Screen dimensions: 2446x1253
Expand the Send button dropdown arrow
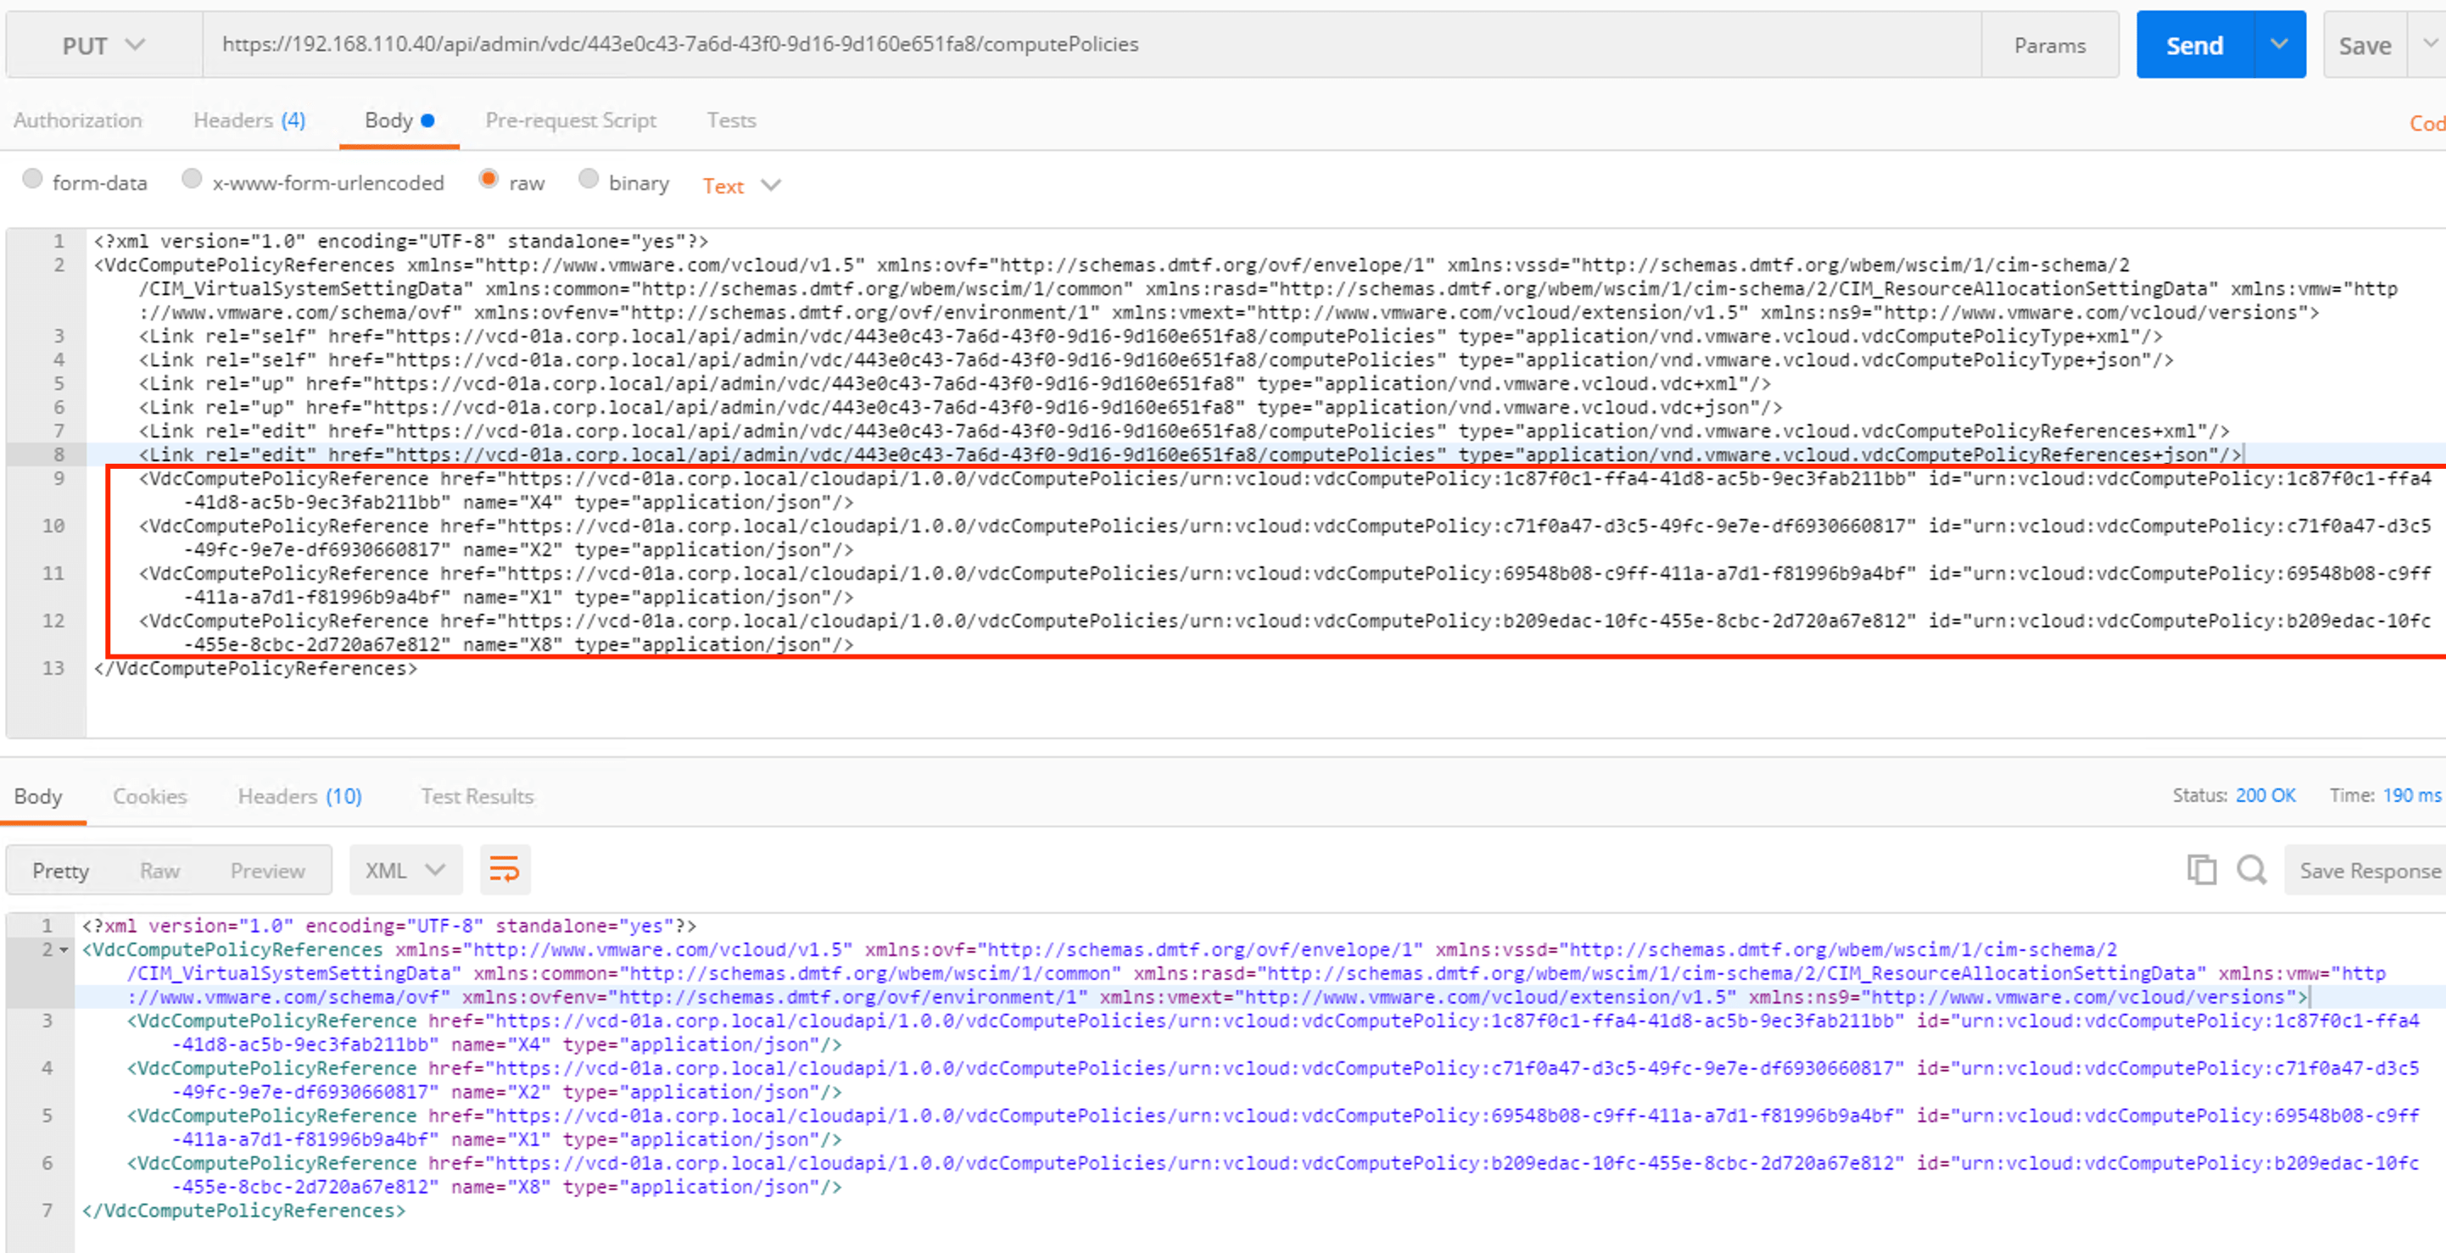pos(2279,45)
